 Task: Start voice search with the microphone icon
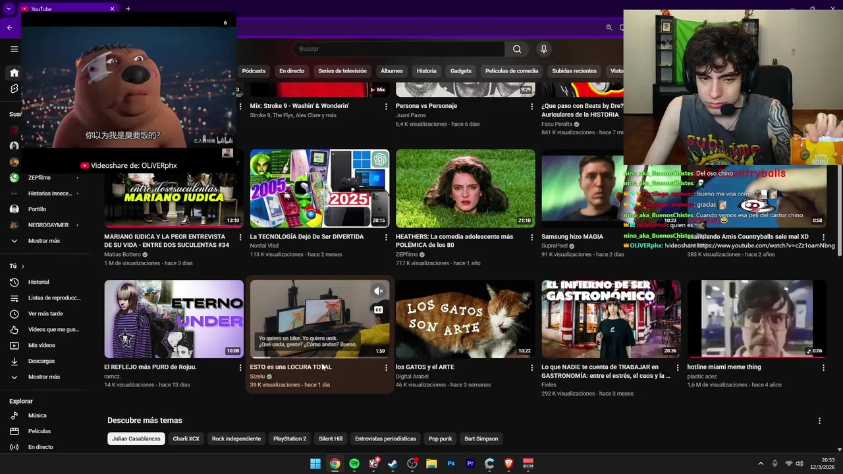(x=543, y=49)
